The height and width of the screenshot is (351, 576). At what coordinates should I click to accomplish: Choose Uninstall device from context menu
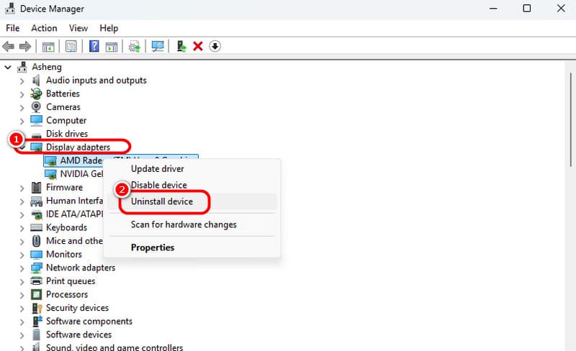coord(161,202)
